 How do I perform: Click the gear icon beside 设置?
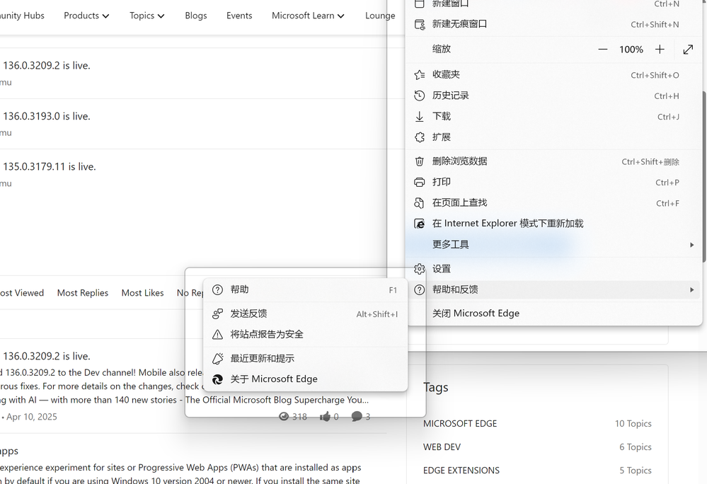(x=420, y=269)
